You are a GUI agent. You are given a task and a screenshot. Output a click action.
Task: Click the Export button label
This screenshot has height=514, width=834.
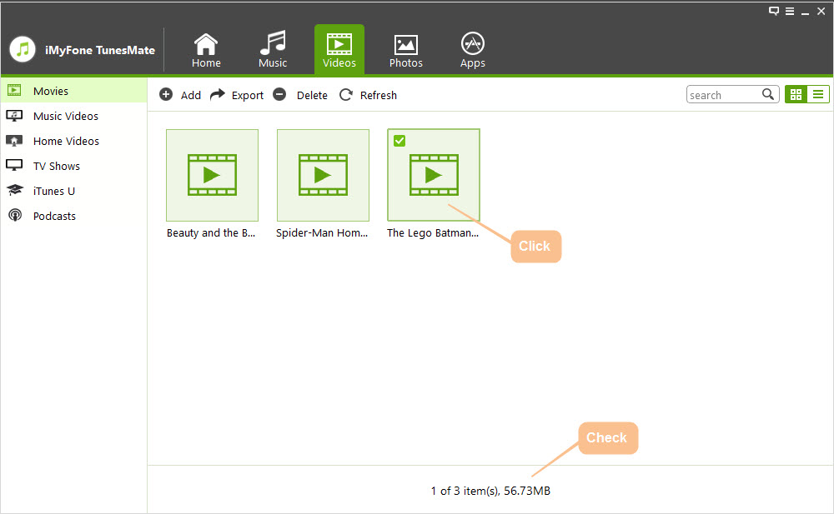tap(248, 96)
